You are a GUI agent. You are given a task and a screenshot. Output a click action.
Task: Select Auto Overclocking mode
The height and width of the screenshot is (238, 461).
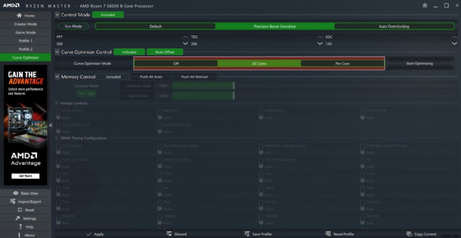pyautogui.click(x=394, y=26)
